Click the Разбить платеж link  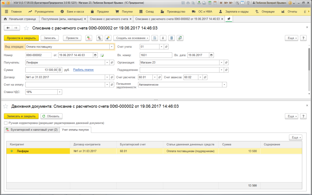83,70
